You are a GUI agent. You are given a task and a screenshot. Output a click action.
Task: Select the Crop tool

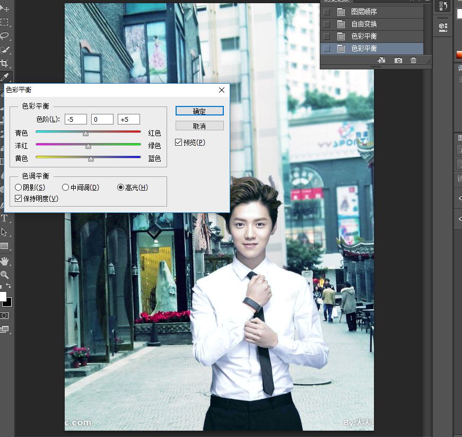pos(4,63)
